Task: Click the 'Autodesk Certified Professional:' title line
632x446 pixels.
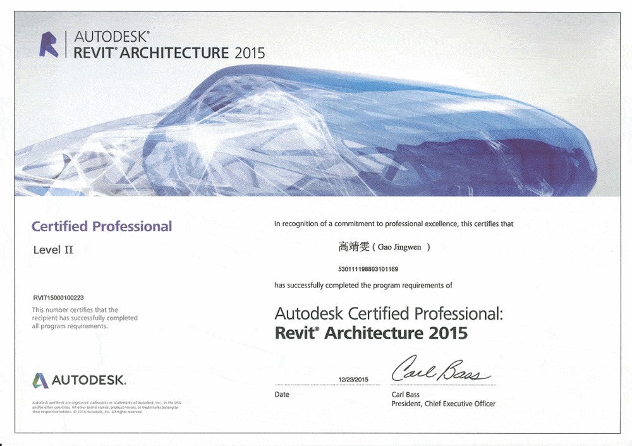Action: point(389,313)
